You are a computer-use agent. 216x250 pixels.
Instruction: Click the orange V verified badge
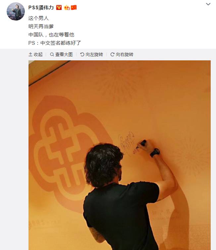coord(59,8)
